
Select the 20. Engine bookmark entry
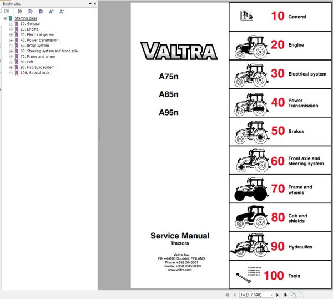(29, 29)
